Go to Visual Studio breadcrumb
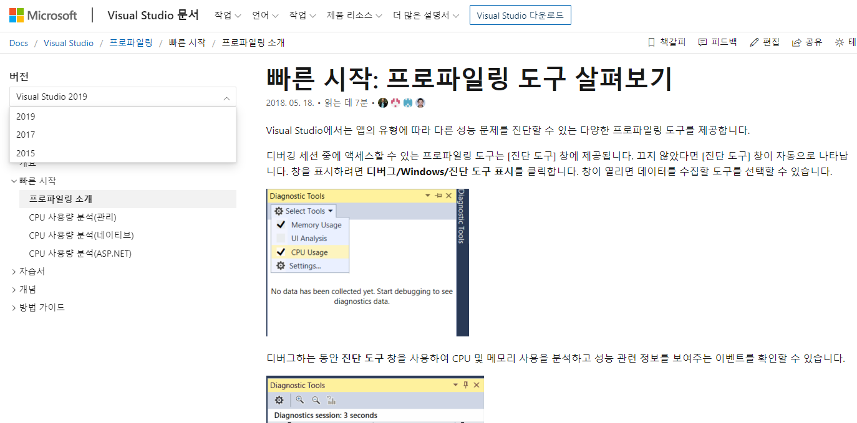Viewport: 857px width, 423px height. tap(69, 43)
